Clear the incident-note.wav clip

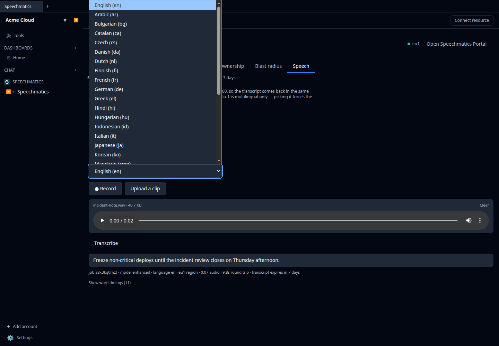pyautogui.click(x=484, y=205)
